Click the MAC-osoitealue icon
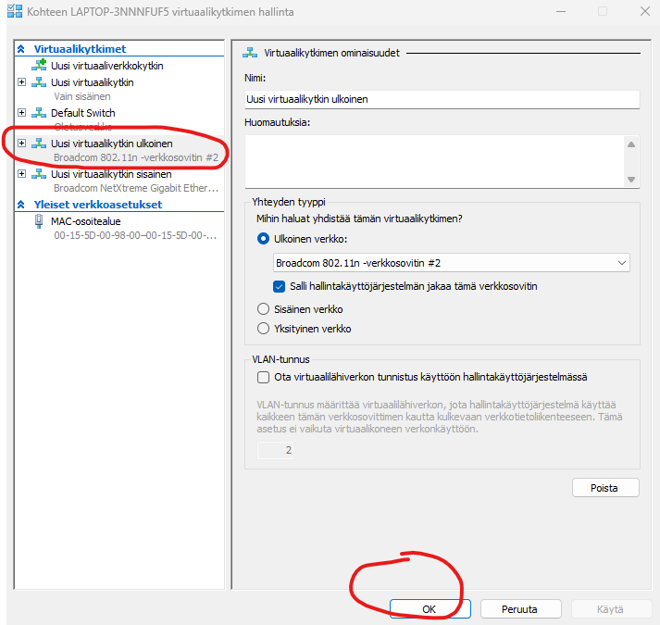 point(39,221)
